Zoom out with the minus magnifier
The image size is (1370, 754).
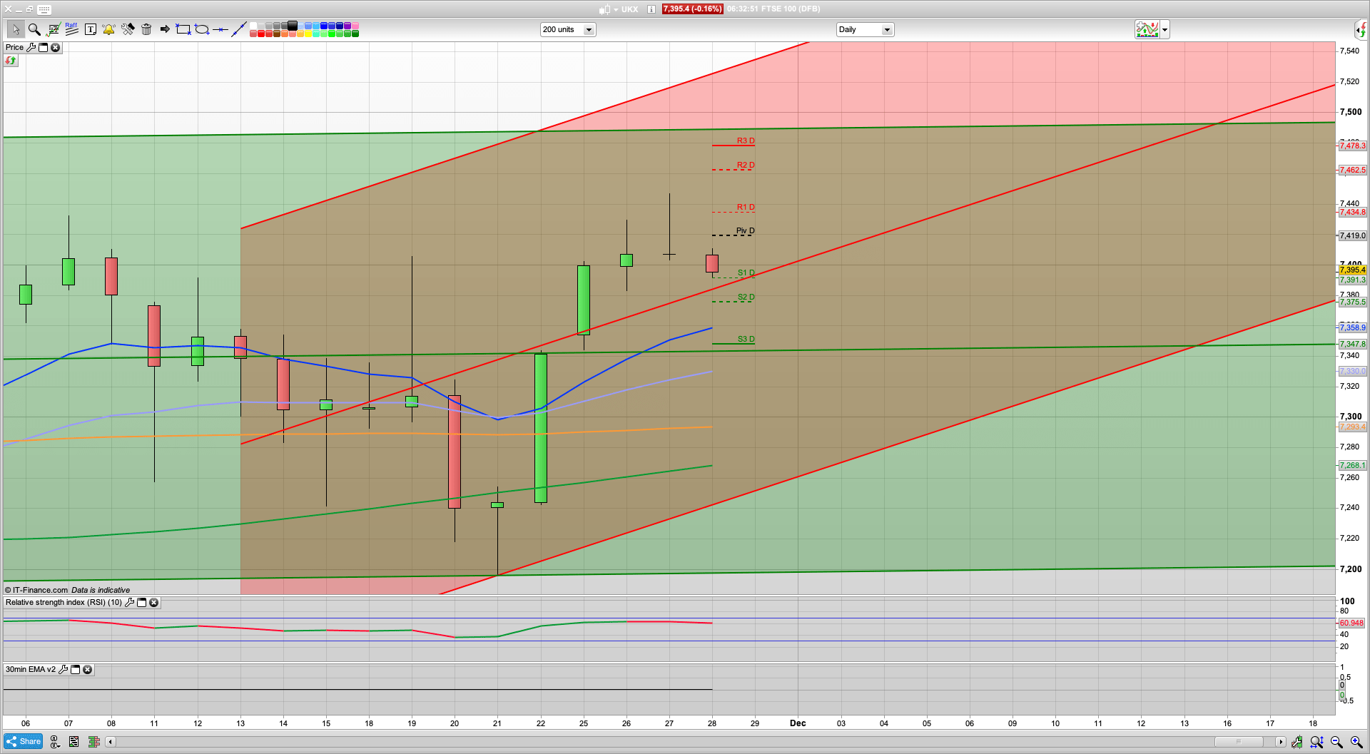pyautogui.click(x=1336, y=742)
